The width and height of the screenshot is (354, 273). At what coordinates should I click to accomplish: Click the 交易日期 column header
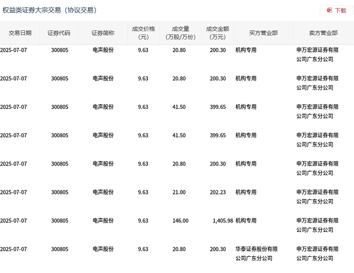(x=20, y=33)
